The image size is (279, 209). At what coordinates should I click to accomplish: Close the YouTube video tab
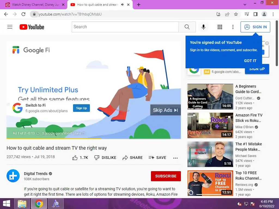point(128,5)
